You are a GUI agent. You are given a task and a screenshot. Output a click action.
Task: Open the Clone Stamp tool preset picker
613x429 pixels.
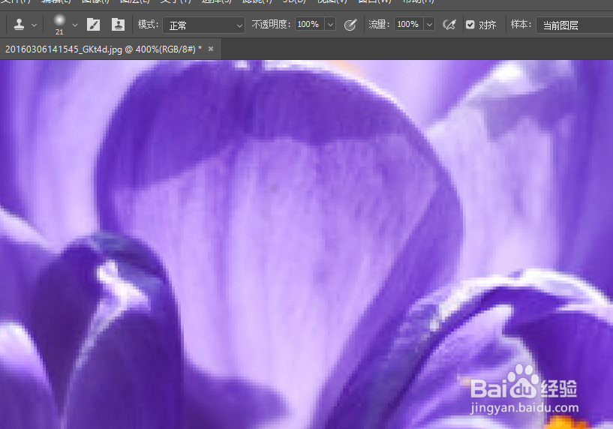click(19, 25)
